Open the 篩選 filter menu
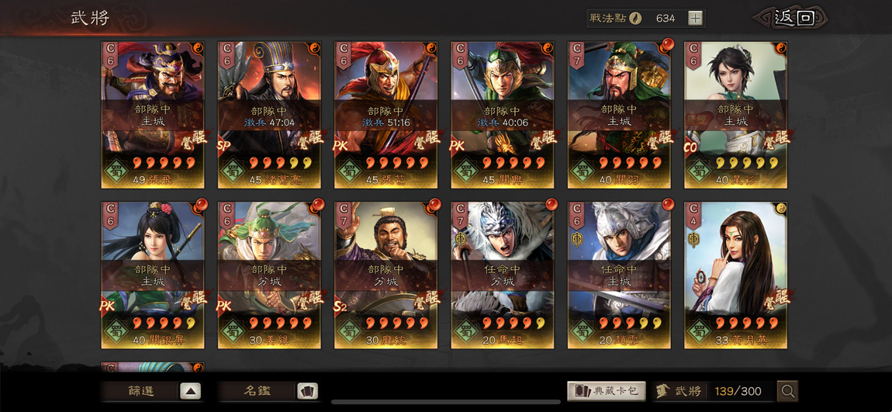 click(140, 392)
